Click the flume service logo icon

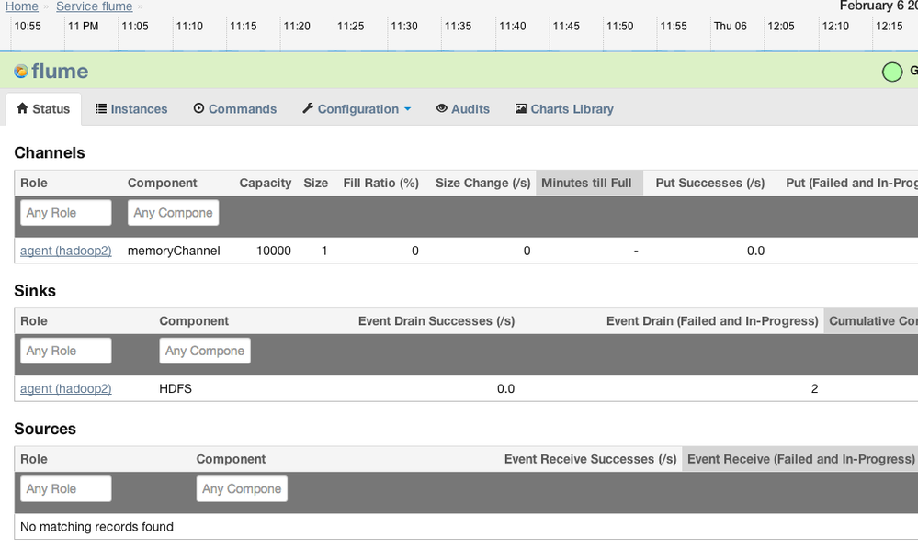tap(21, 72)
